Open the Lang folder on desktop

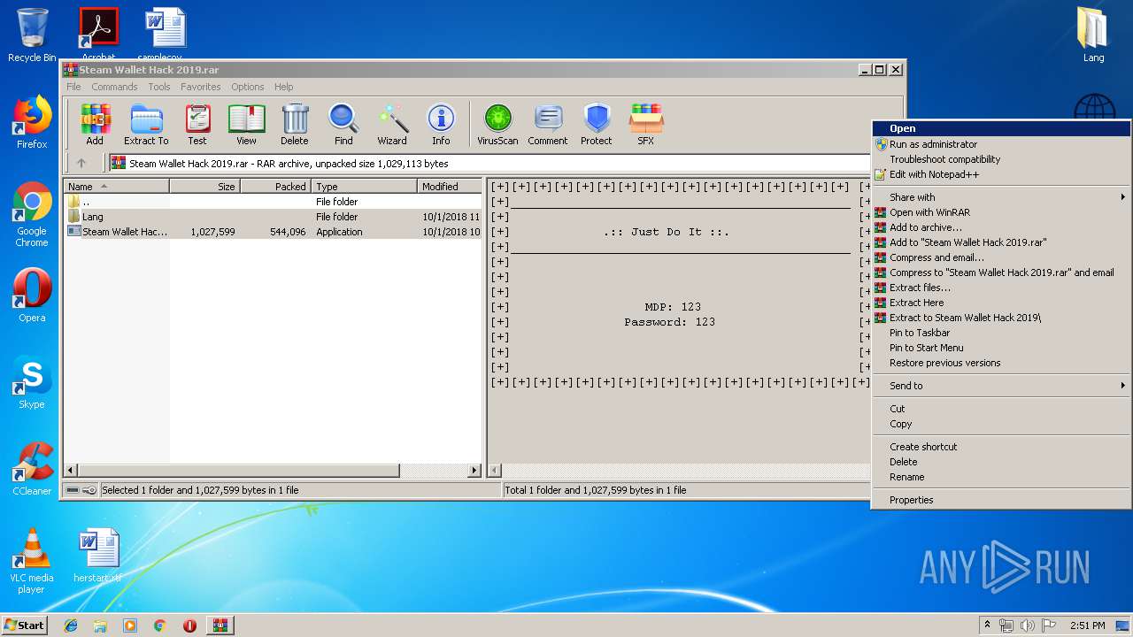pos(1094,35)
